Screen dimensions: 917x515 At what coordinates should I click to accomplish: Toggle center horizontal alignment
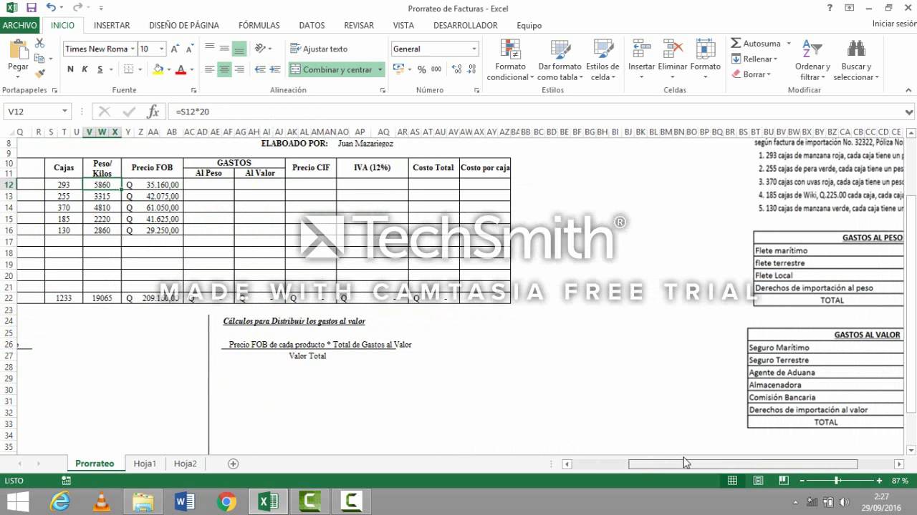point(224,69)
